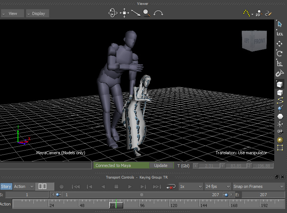Image resolution: width=287 pixels, height=213 pixels.
Task: Click the sketch pencil icon
Action: pos(268,13)
